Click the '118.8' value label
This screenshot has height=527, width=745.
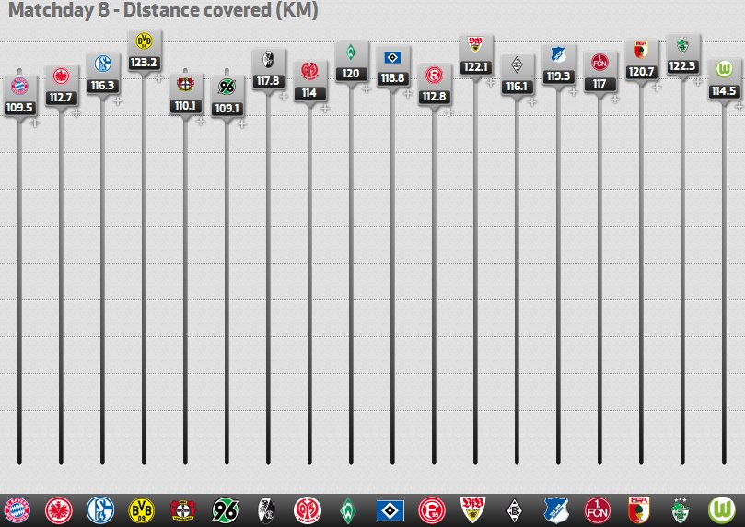tap(392, 78)
